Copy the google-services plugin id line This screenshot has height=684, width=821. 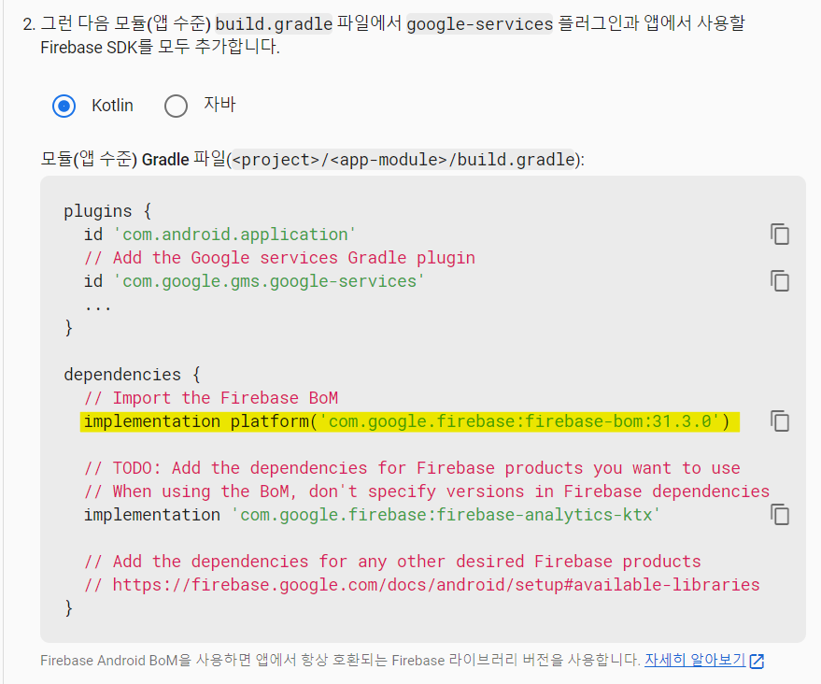pos(780,281)
